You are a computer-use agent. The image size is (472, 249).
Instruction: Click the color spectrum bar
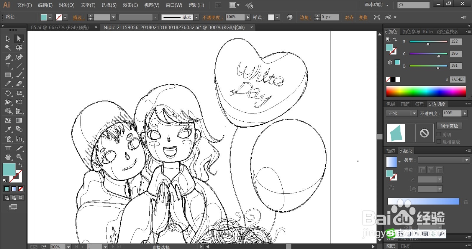pyautogui.click(x=426, y=91)
